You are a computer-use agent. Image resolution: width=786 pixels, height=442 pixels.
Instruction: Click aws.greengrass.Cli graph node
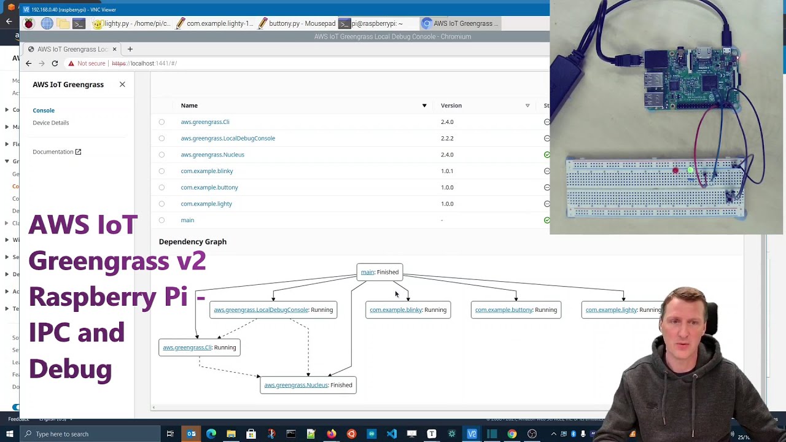199,347
